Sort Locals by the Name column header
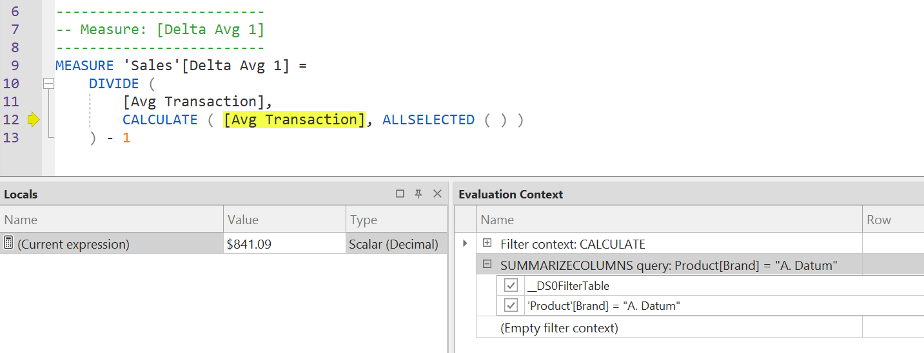Image resolution: width=924 pixels, height=353 pixels. click(112, 220)
